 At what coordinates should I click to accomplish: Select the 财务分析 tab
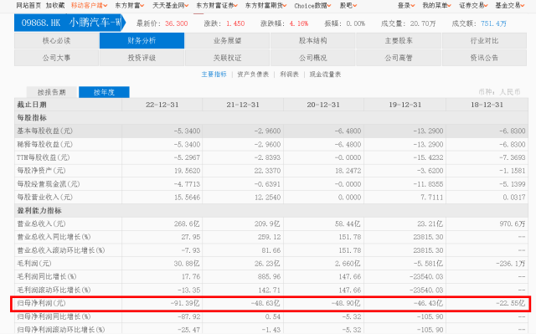click(142, 41)
